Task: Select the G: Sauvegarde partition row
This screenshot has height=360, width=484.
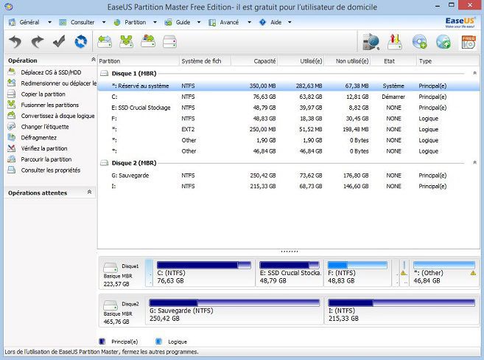Action: (x=289, y=176)
